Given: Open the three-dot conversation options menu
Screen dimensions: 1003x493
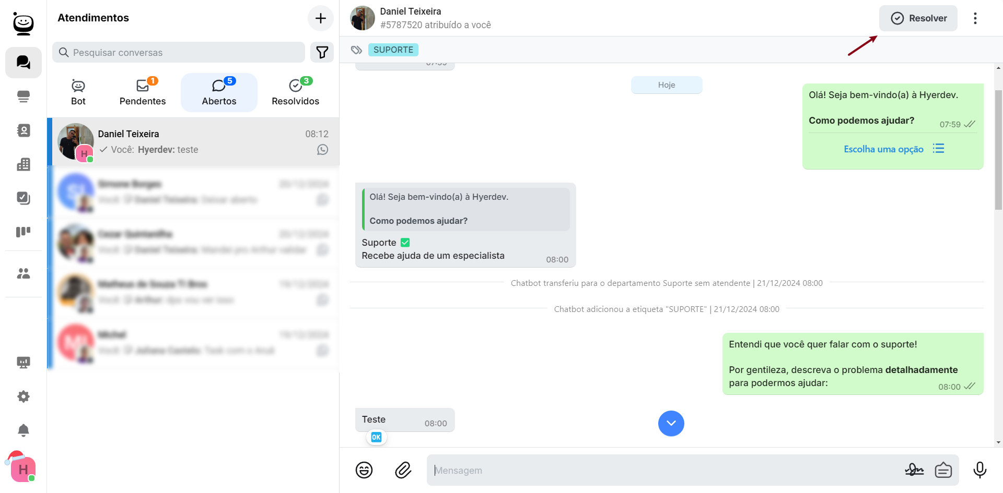Looking at the screenshot, I should [x=975, y=18].
